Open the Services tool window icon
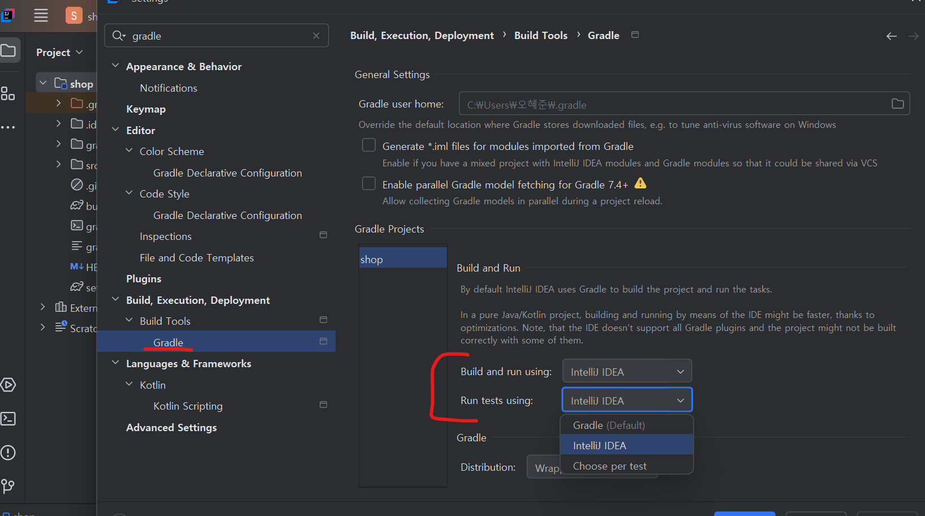The height and width of the screenshot is (516, 925). (8, 385)
